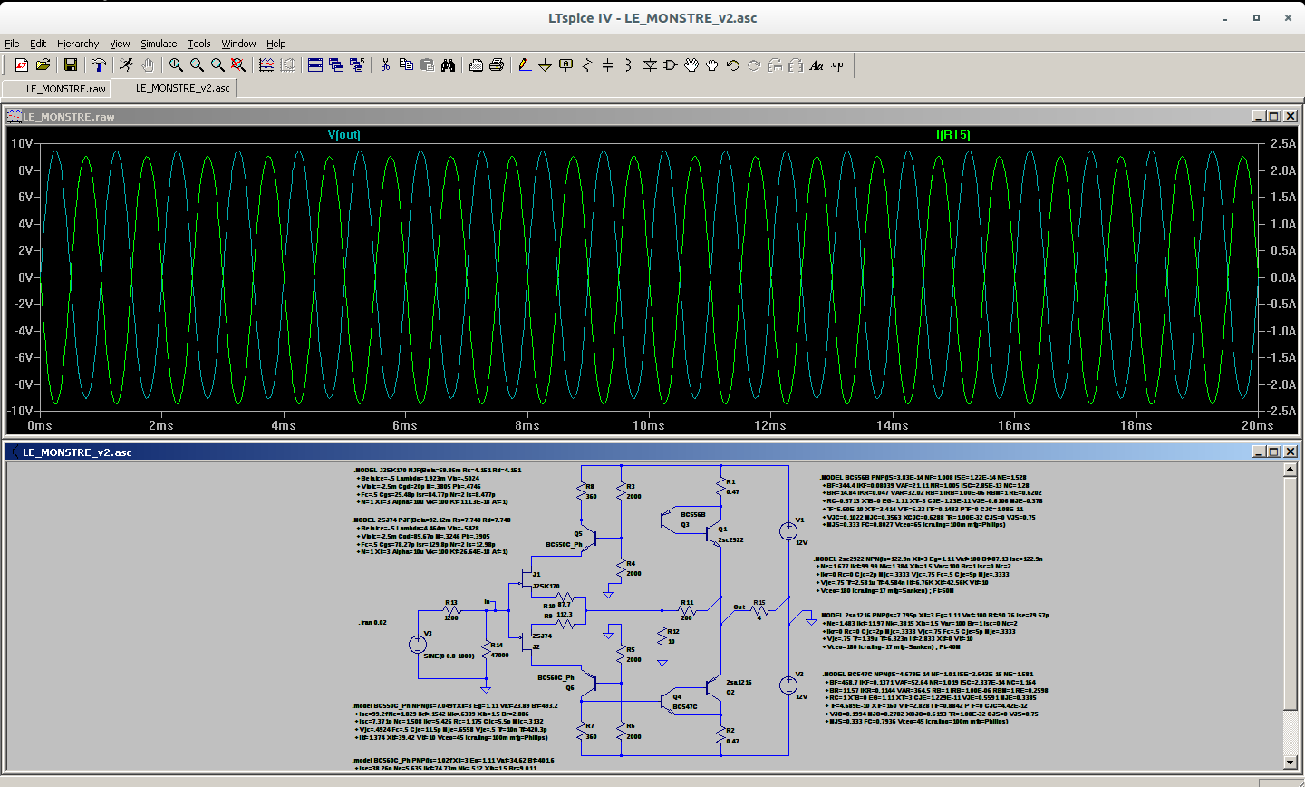The height and width of the screenshot is (787, 1305).
Task: Select the Draw Wire pencil tool
Action: point(525,64)
